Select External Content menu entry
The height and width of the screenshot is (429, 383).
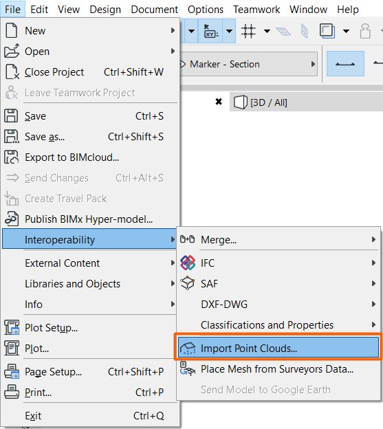[x=89, y=263]
